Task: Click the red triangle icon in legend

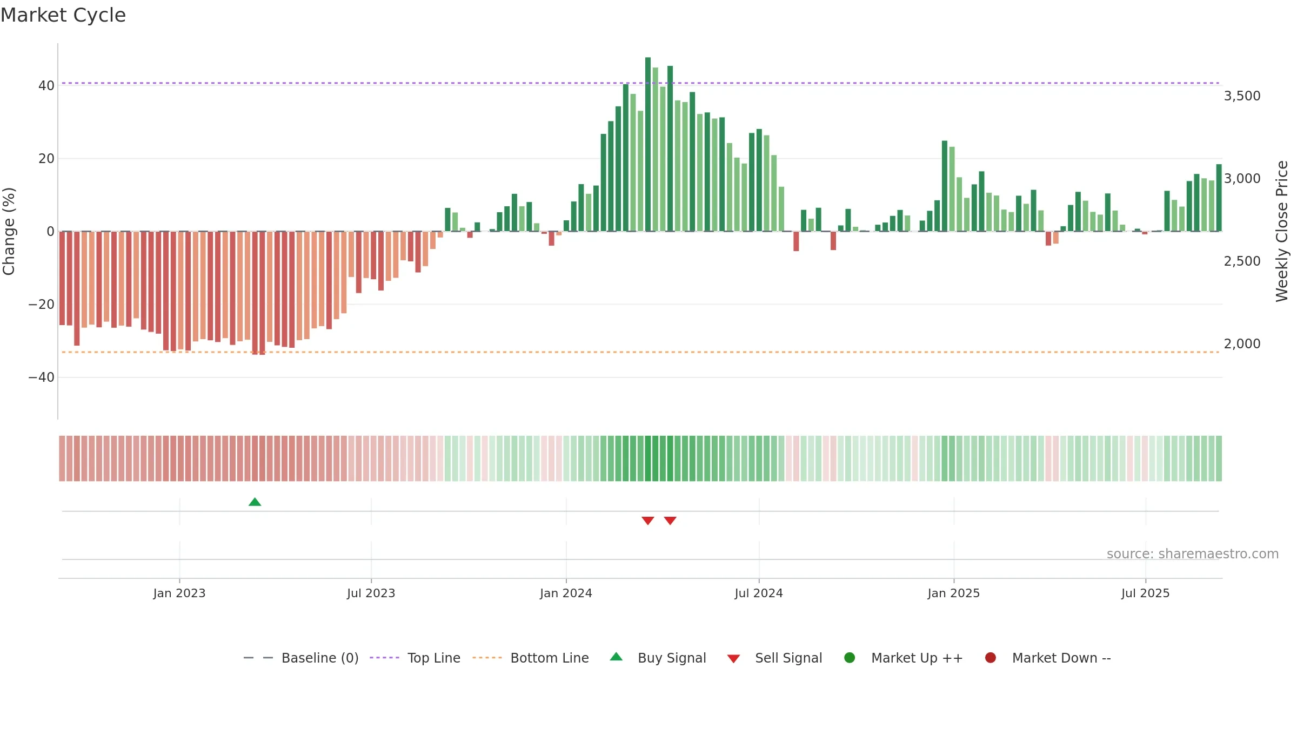Action: click(733, 659)
